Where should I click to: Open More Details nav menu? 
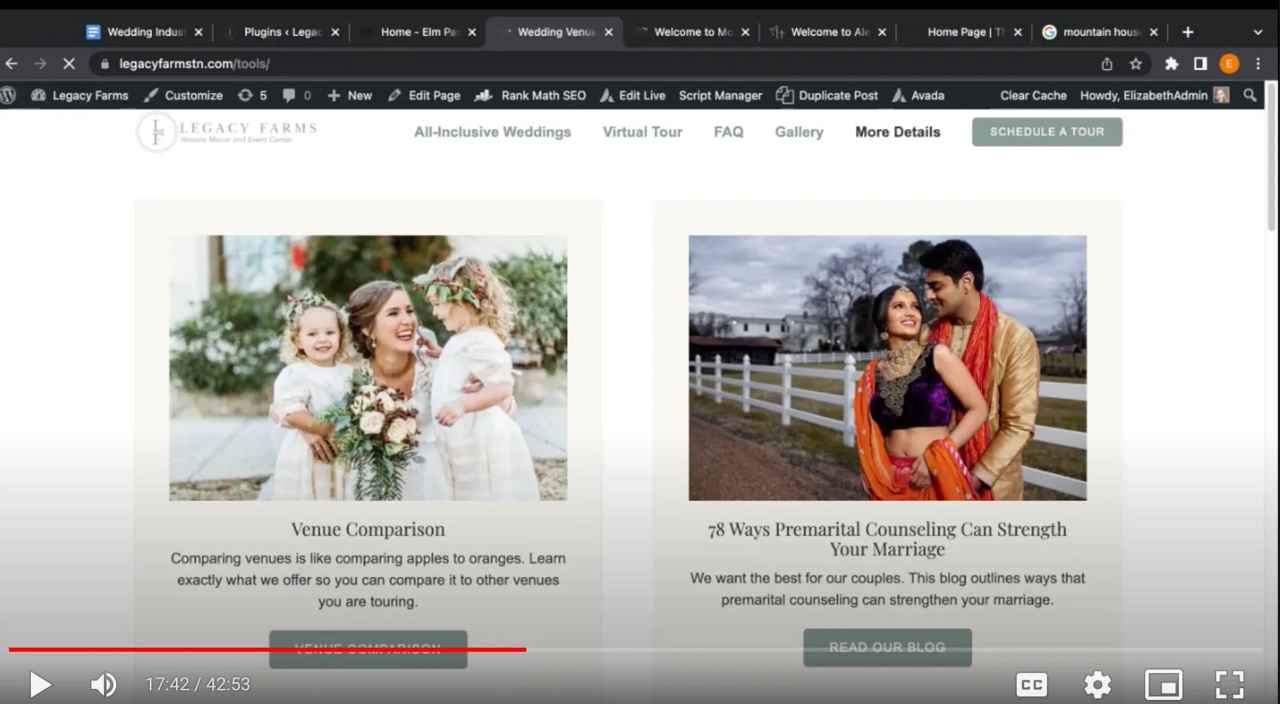pyautogui.click(x=897, y=132)
